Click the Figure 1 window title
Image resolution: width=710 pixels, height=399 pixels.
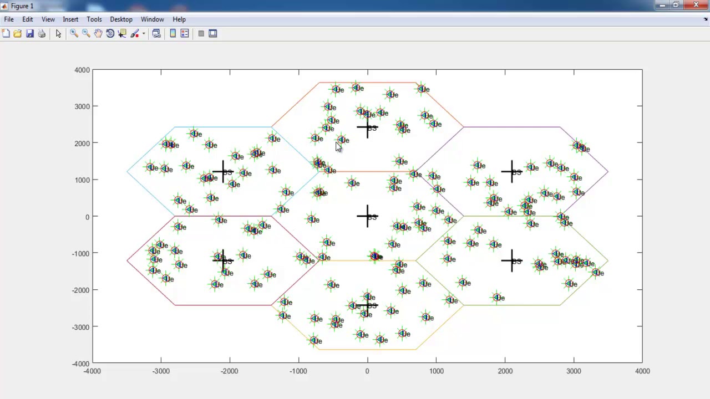[x=22, y=6]
